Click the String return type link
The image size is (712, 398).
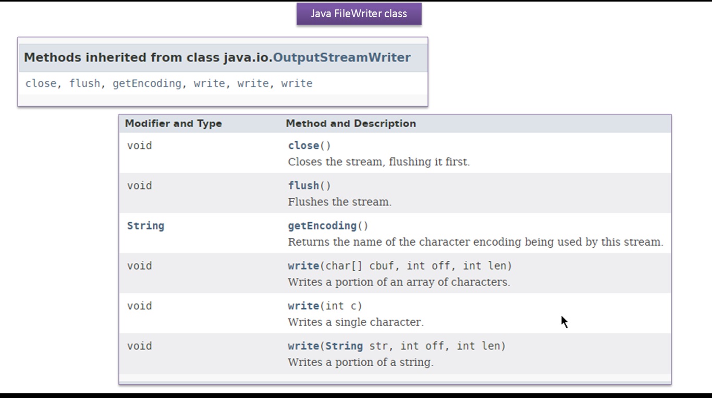pos(145,226)
